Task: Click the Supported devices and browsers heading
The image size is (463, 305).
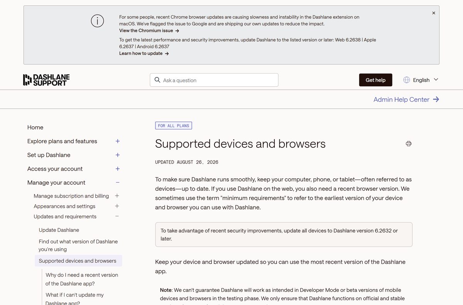Action: click(x=240, y=144)
